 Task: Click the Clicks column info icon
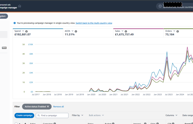(x=157, y=123)
